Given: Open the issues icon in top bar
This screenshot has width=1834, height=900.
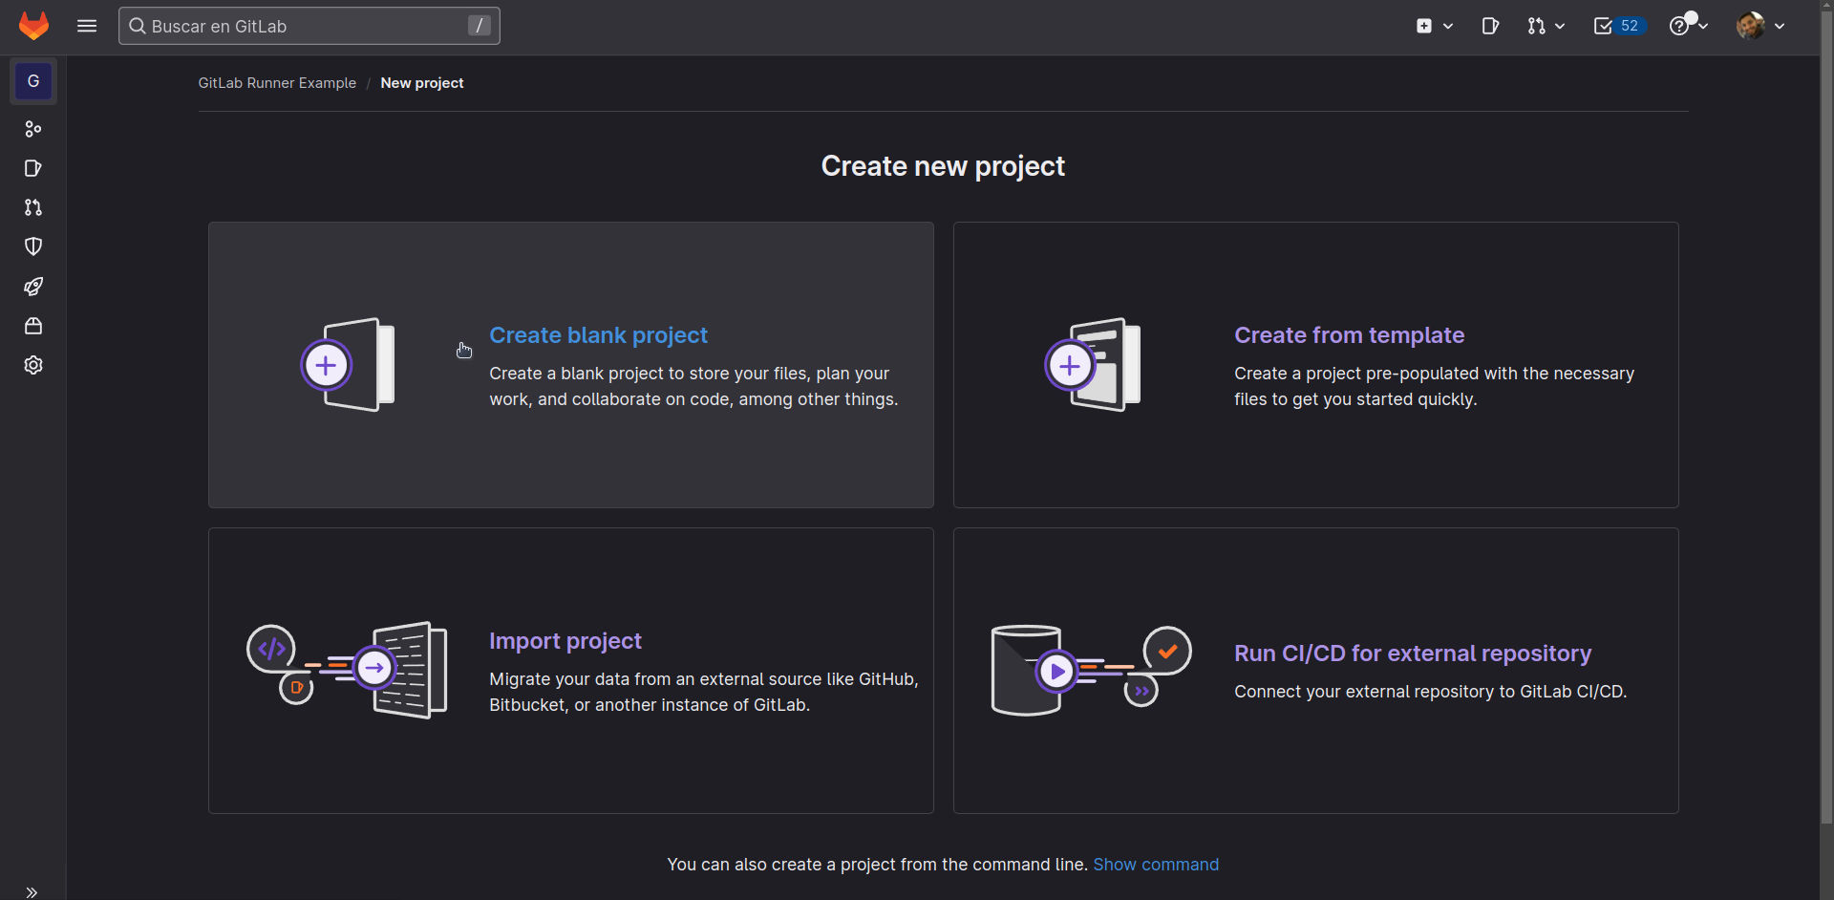Looking at the screenshot, I should point(1490,26).
